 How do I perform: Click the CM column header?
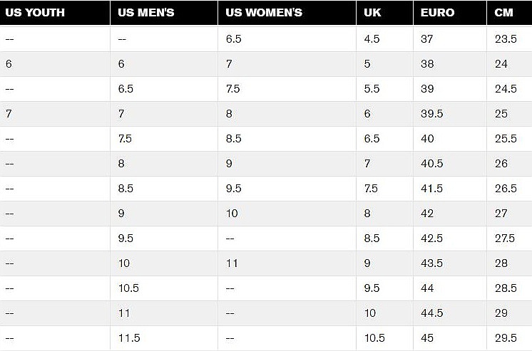(x=503, y=13)
